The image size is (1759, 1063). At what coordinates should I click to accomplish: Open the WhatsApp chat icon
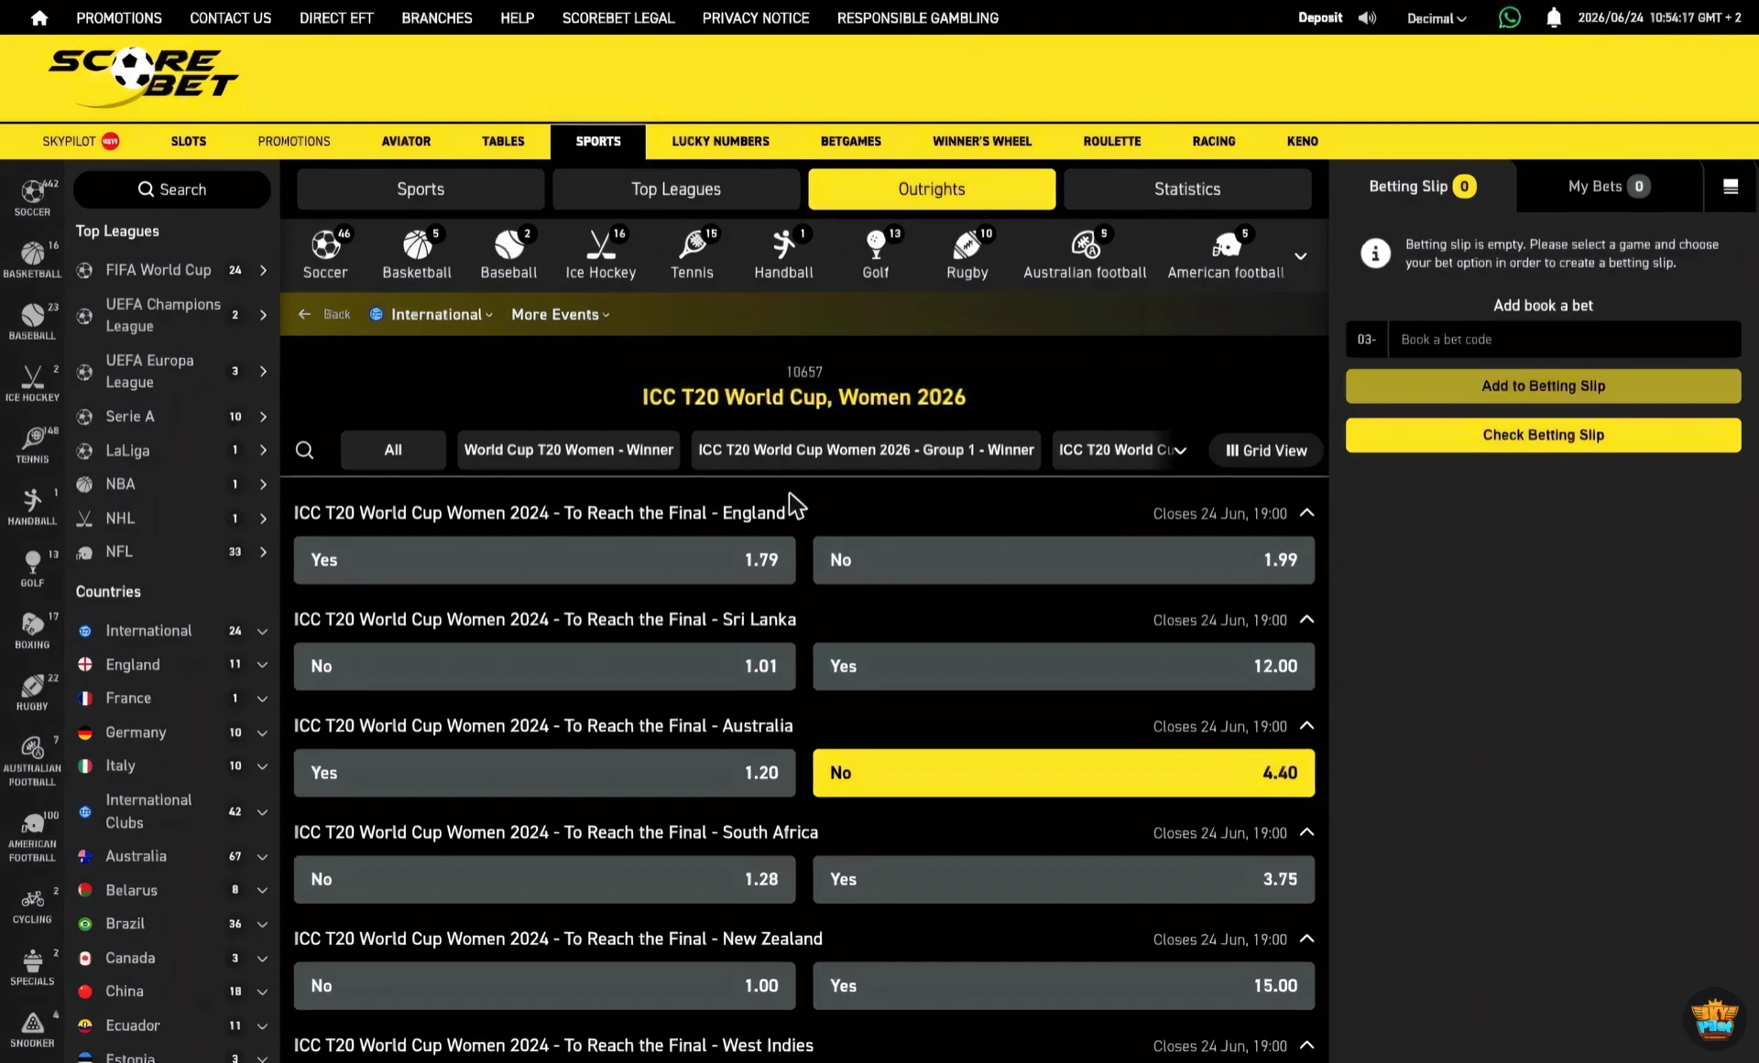pyautogui.click(x=1509, y=17)
